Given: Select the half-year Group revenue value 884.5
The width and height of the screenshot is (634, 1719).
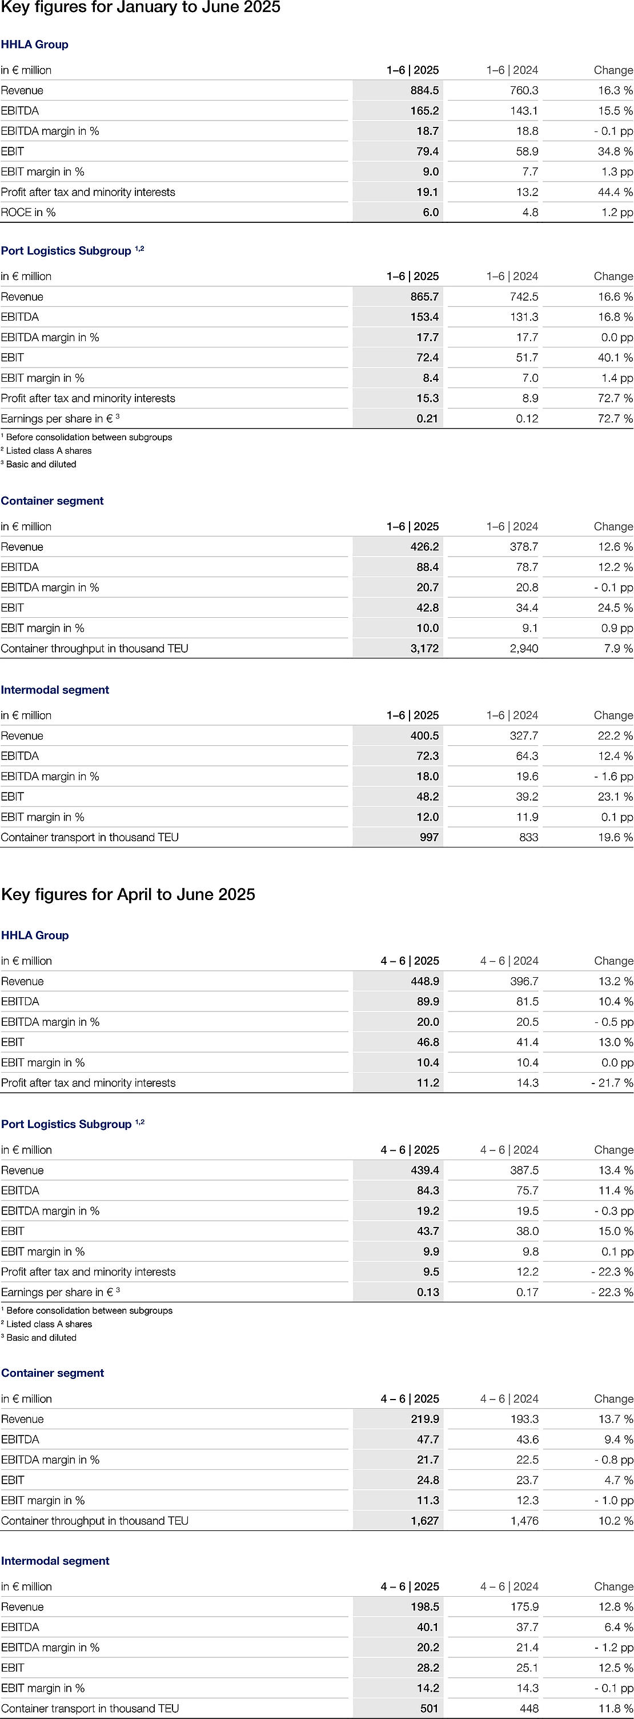Looking at the screenshot, I should click(x=424, y=91).
